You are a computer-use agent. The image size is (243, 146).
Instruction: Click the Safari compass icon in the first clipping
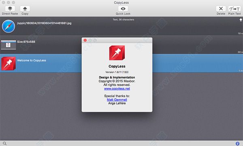pos(9,26)
